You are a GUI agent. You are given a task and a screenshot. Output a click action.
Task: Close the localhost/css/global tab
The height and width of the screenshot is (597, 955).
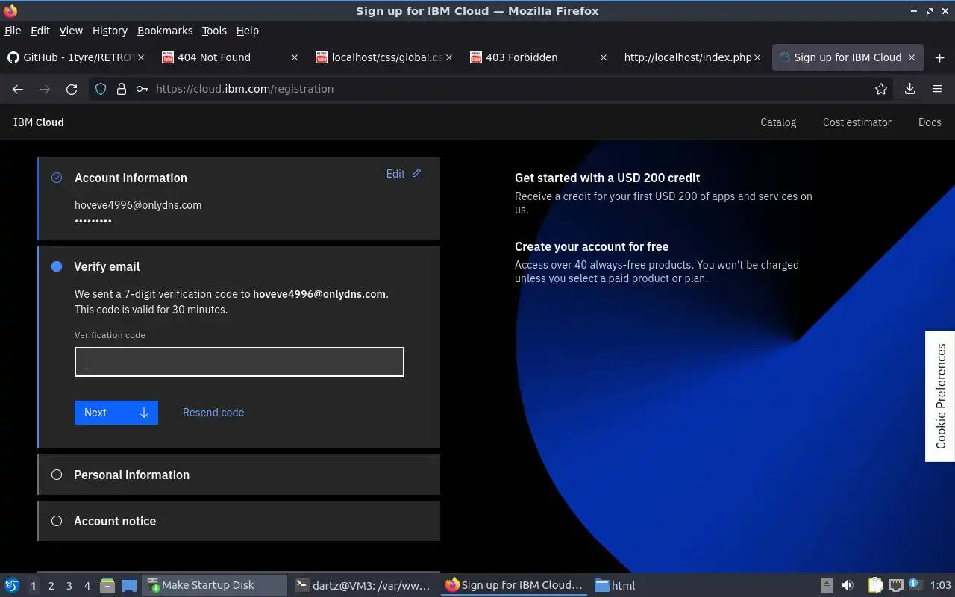point(449,57)
